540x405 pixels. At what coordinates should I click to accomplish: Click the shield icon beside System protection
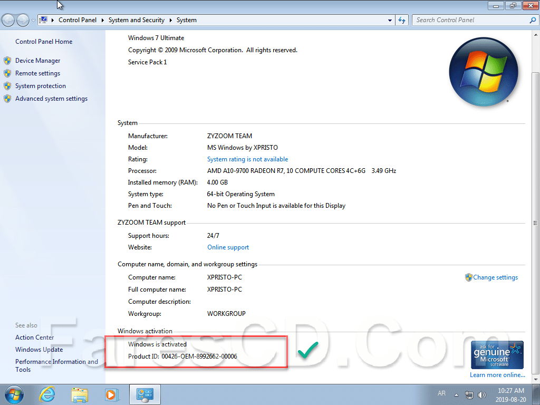pyautogui.click(x=7, y=86)
